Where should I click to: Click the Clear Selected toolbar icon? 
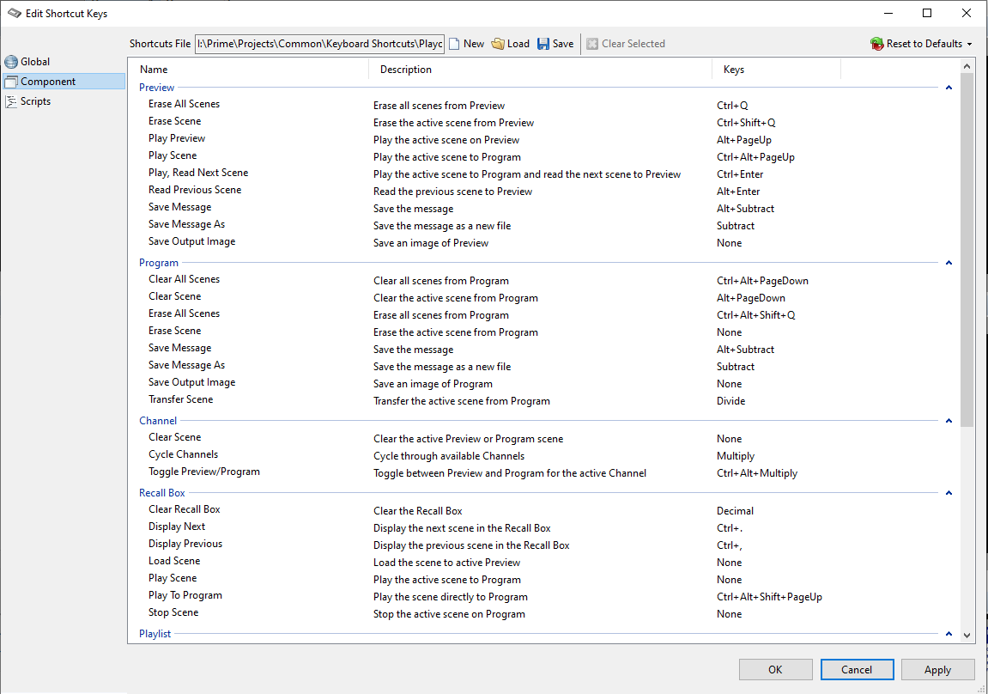click(592, 44)
